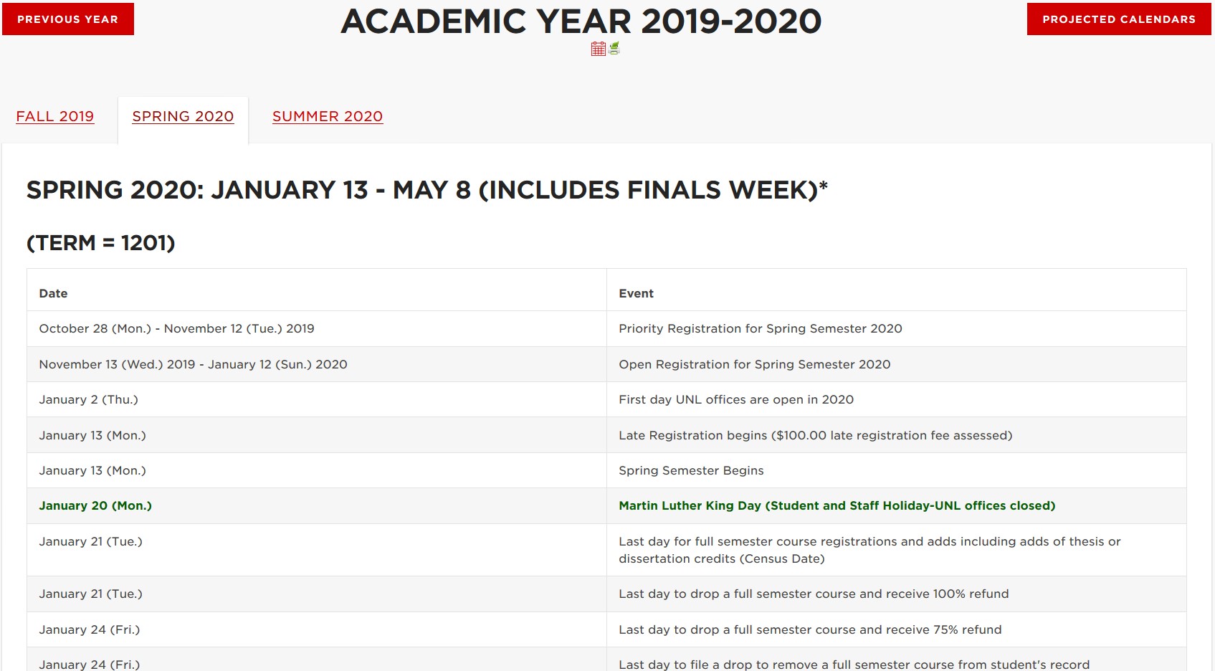Open the Previous Year calendar

tap(67, 19)
